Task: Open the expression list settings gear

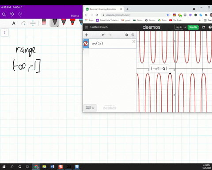Action: click(x=127, y=35)
